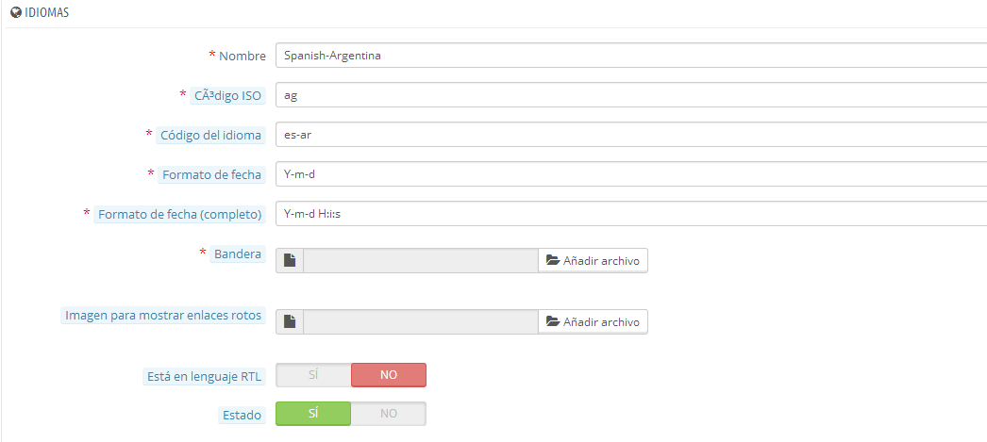Set RTL language toggle to SÍ
This screenshot has height=442, width=987.
pos(313,375)
